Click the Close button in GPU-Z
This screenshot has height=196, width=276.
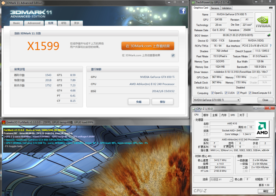[x=265, y=100]
